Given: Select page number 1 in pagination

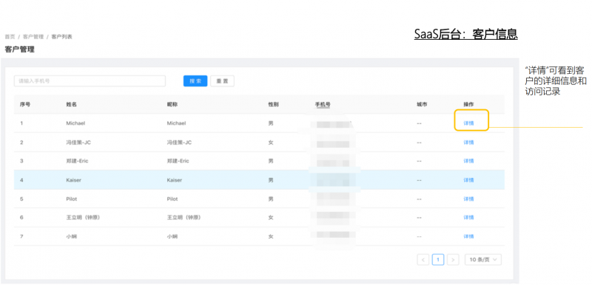Looking at the screenshot, I should [438, 259].
